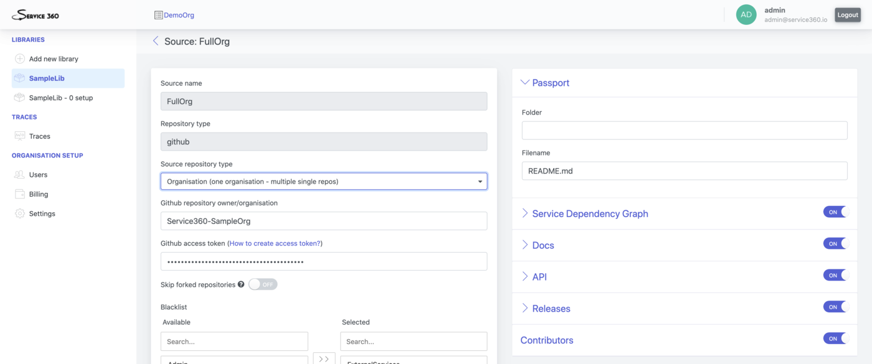872x364 pixels.
Task: Switch off the Docs toggle
Action: tap(836, 244)
